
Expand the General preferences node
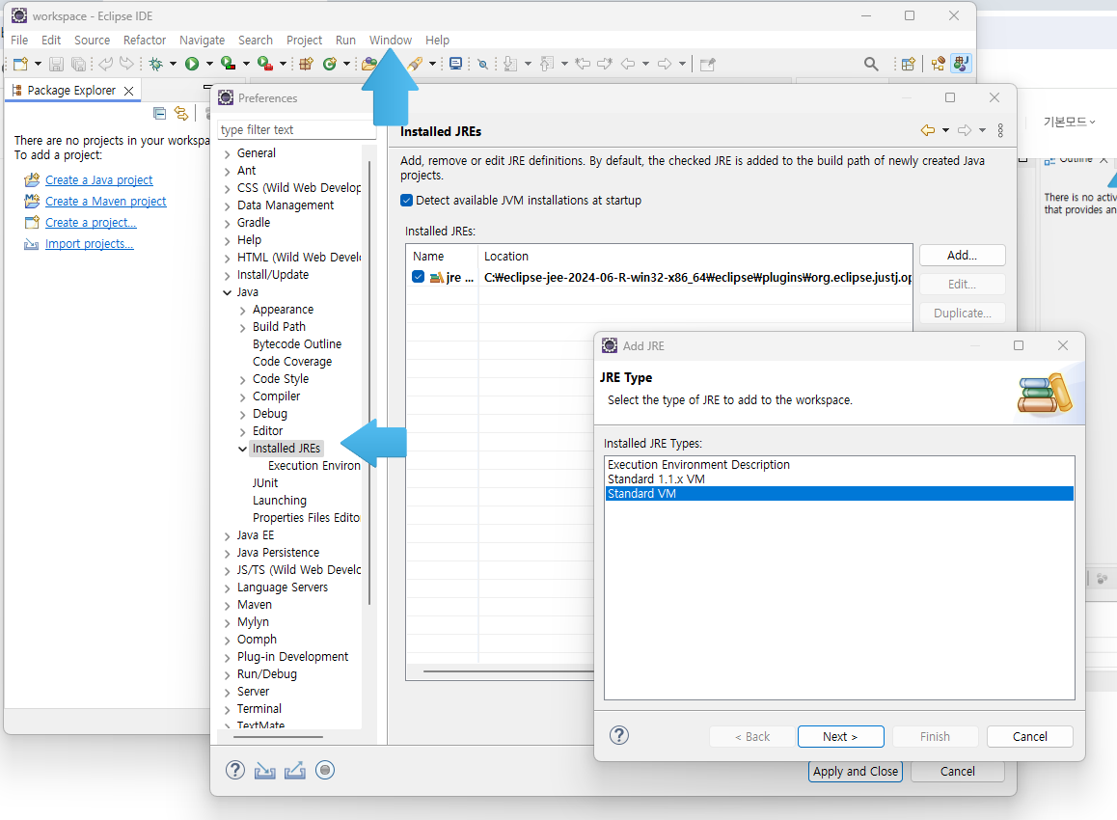pos(228,154)
